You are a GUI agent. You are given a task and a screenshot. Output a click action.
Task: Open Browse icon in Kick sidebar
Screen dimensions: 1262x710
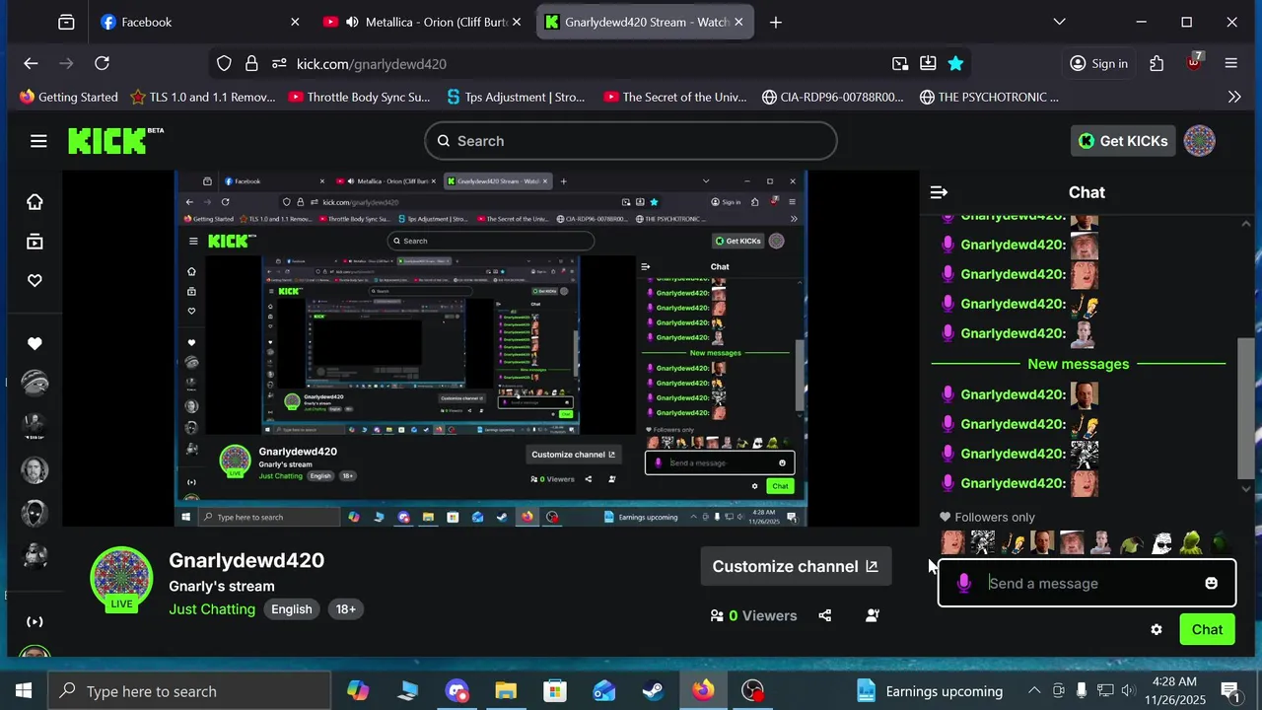35,242
